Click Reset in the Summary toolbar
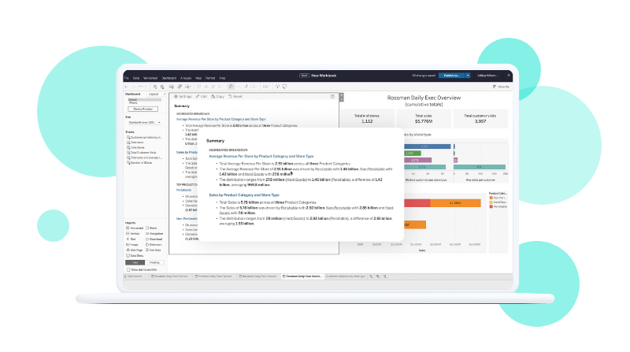 pos(235,96)
